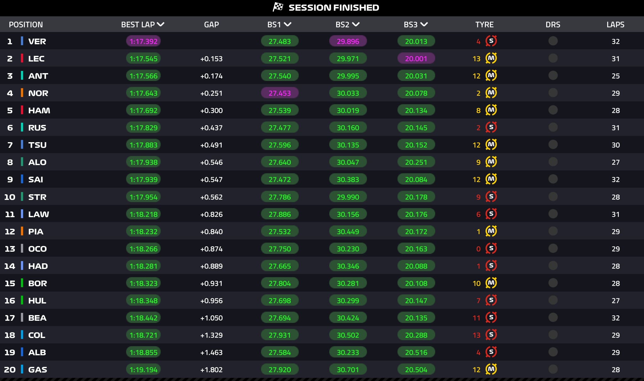Open the BS3 sector dropdown chevron
644x381 pixels.
point(424,24)
